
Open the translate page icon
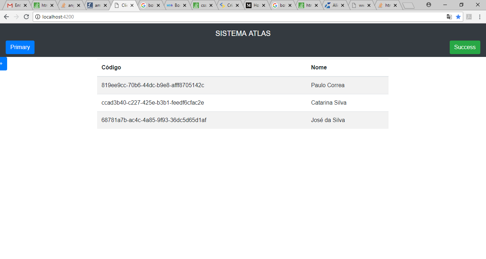(x=449, y=17)
